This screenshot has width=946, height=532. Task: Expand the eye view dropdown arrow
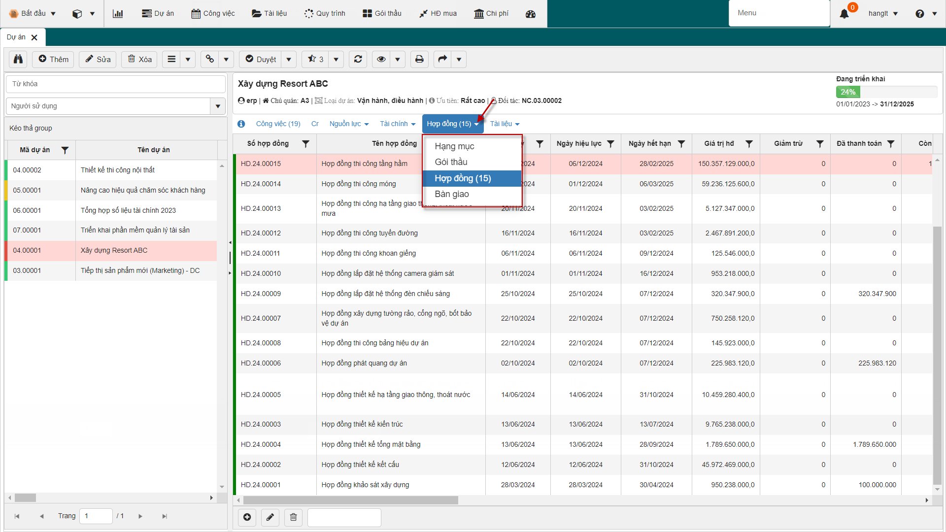pyautogui.click(x=397, y=59)
